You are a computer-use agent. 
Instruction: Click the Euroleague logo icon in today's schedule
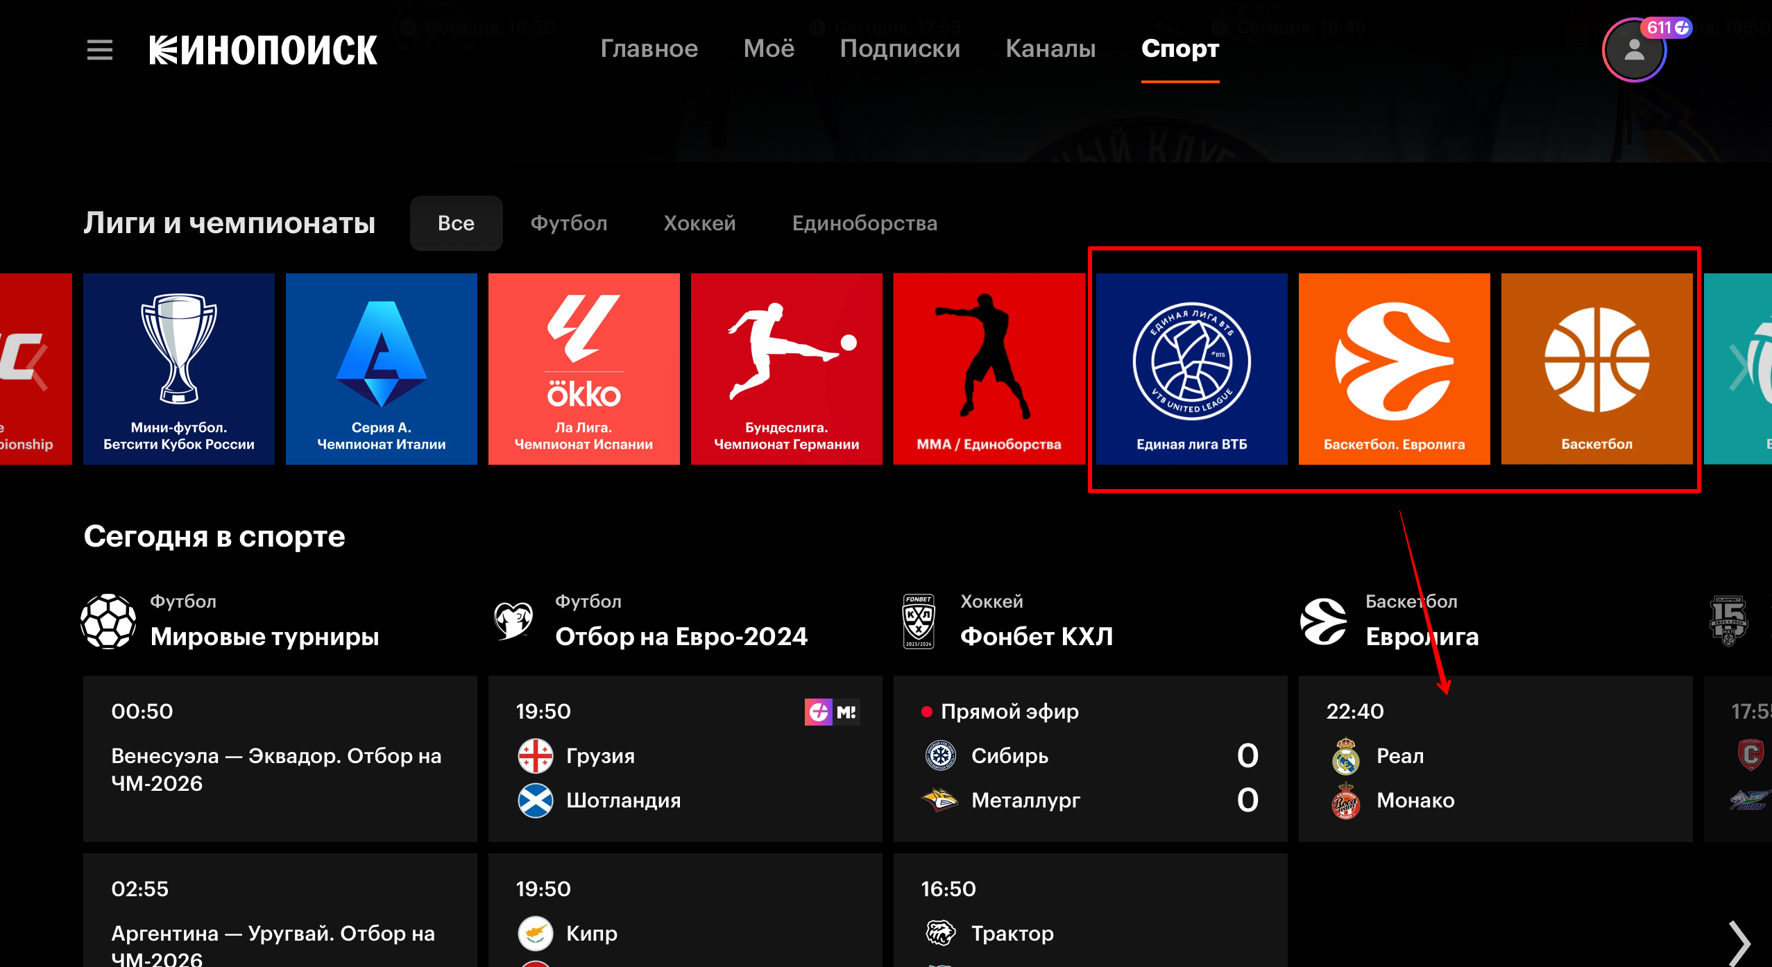pyautogui.click(x=1323, y=622)
